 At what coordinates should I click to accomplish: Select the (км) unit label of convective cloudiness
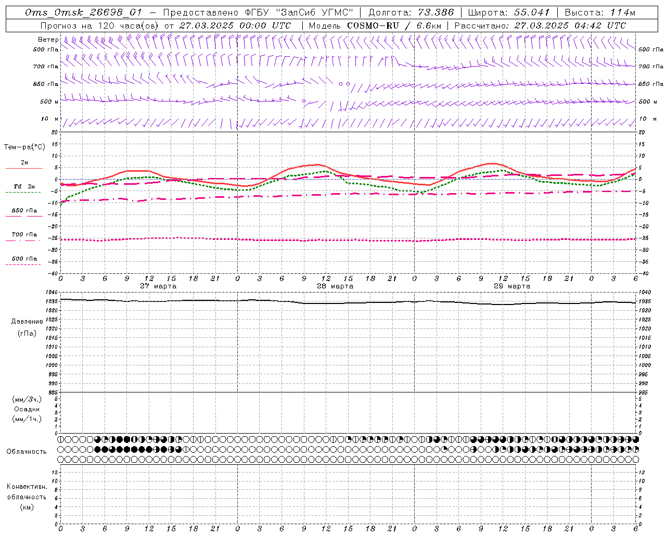coord(27,507)
